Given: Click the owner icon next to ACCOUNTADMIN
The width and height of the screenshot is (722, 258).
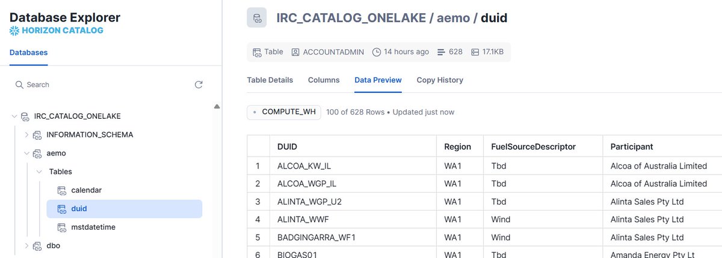Looking at the screenshot, I should (295, 52).
